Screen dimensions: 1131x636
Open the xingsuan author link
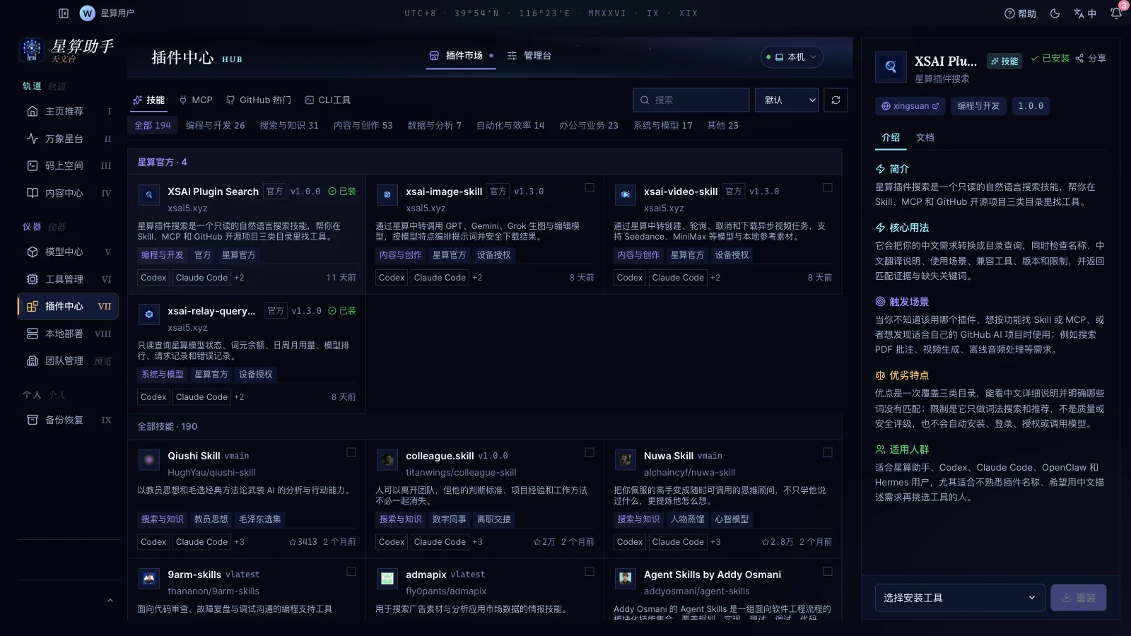(x=910, y=106)
